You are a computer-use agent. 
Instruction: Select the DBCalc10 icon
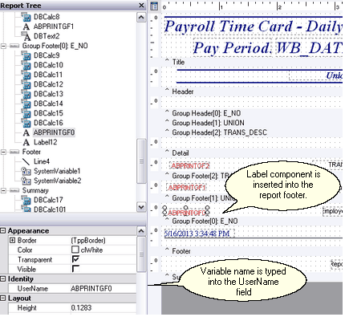coord(26,65)
